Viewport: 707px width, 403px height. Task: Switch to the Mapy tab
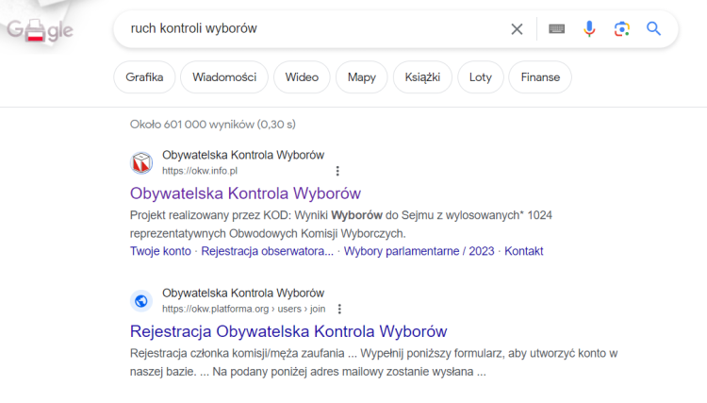362,77
